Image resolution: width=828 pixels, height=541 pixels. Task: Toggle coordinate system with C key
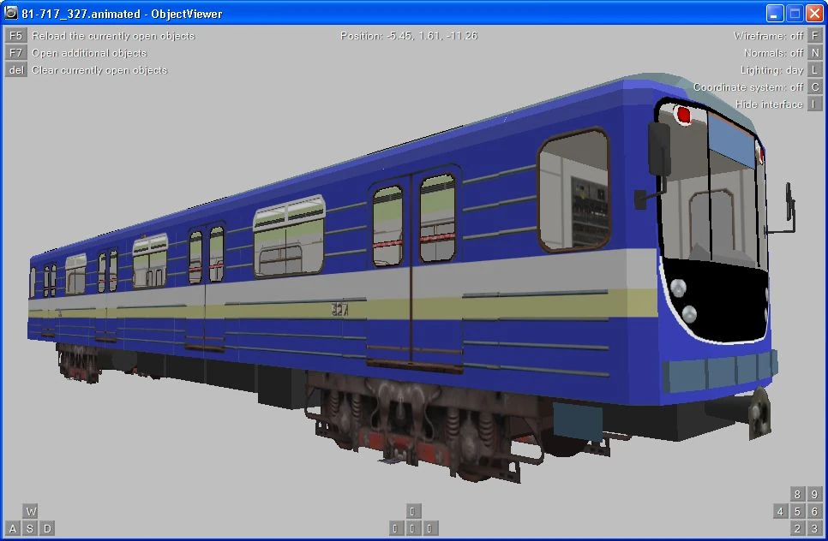pos(815,87)
